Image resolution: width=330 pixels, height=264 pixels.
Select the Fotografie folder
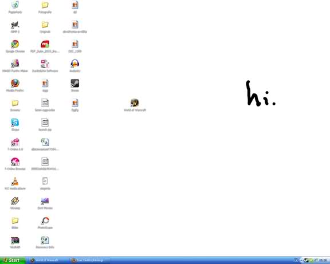[x=45, y=5]
